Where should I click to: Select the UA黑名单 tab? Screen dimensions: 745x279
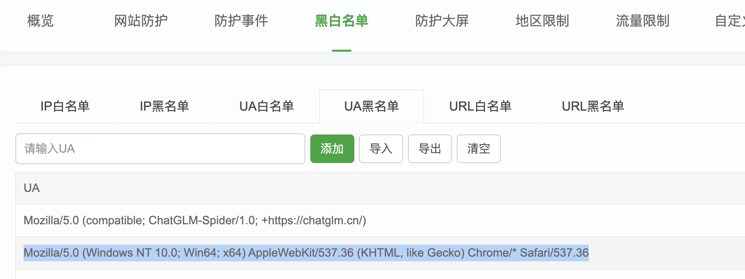click(371, 106)
